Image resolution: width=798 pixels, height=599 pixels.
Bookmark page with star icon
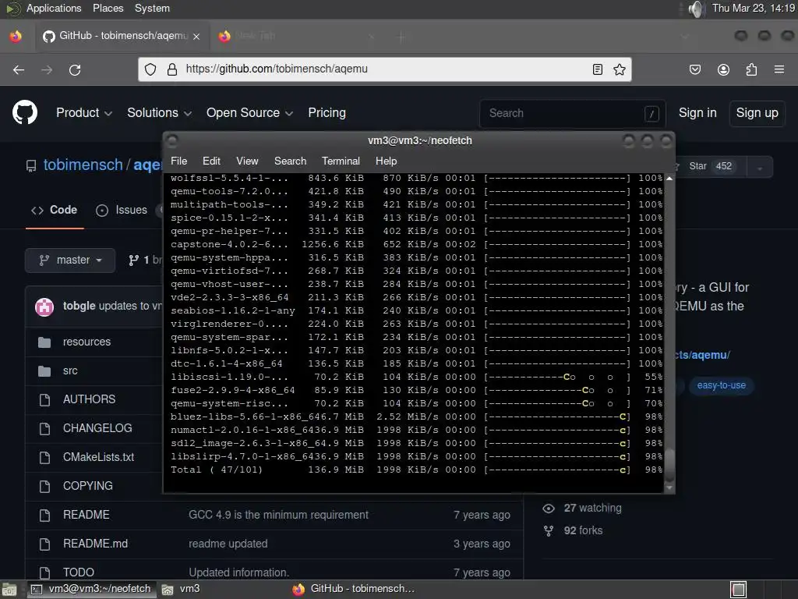620,69
